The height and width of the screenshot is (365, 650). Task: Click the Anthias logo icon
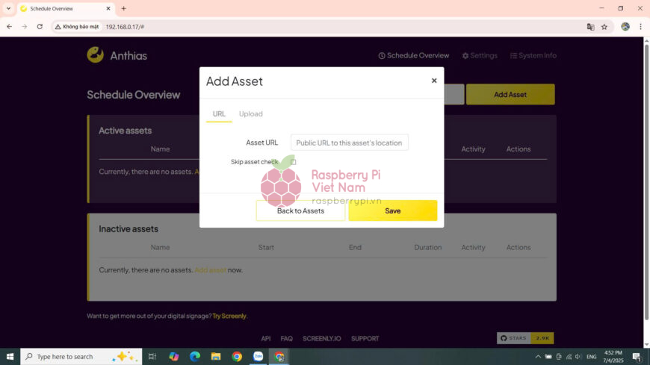pos(95,55)
